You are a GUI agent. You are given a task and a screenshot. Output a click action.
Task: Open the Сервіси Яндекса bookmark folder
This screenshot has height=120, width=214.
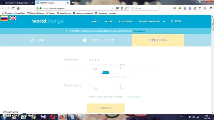tap(35, 13)
